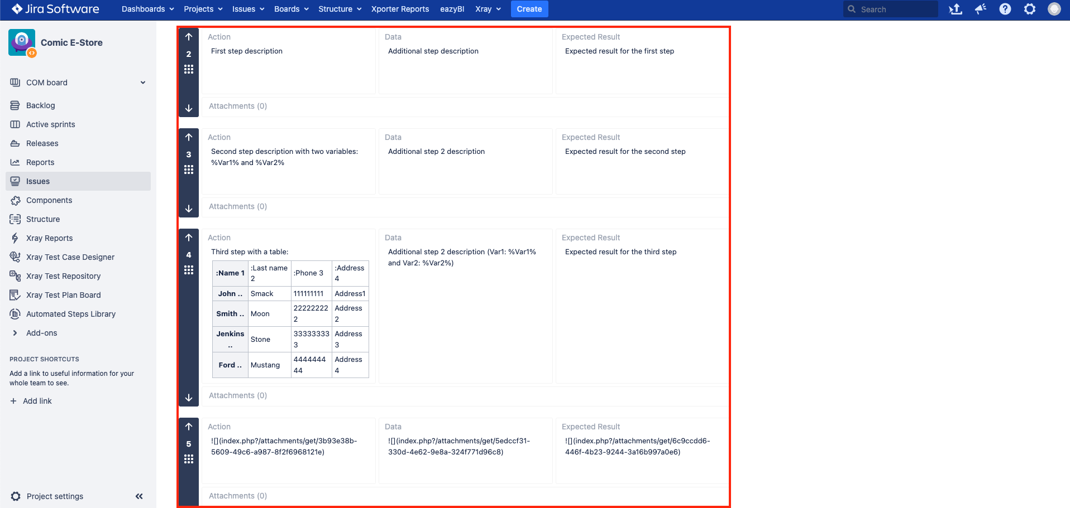Click 'Additional step 2 description' data for step 3
Image resolution: width=1070 pixels, height=508 pixels.
point(436,151)
